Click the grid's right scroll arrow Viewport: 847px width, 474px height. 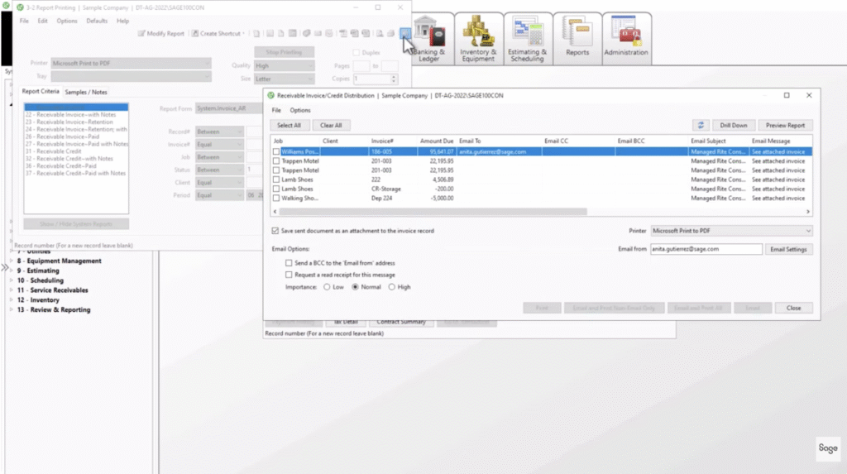pos(808,212)
